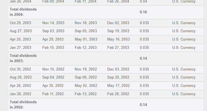Select the Oct 29, 2003 declaration date

coord(20,23)
